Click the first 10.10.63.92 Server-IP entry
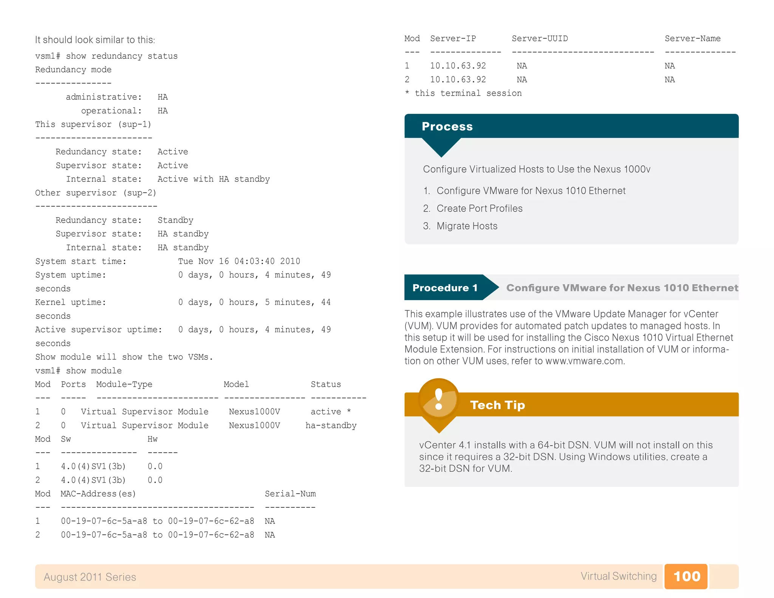The width and height of the screenshot is (774, 598). coord(458,66)
